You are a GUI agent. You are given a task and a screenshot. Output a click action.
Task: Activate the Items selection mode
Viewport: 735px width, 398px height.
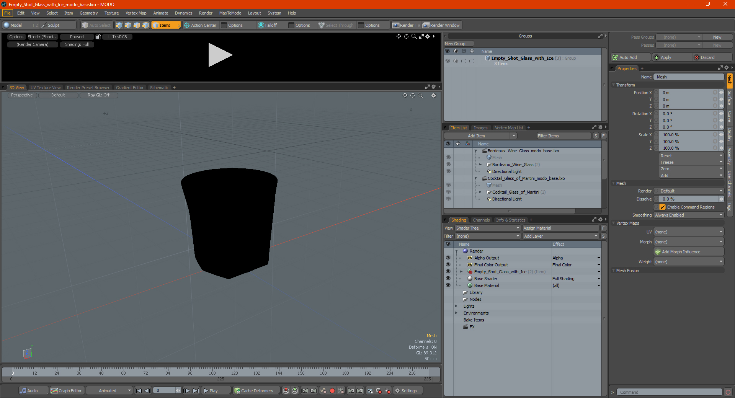tap(166, 25)
